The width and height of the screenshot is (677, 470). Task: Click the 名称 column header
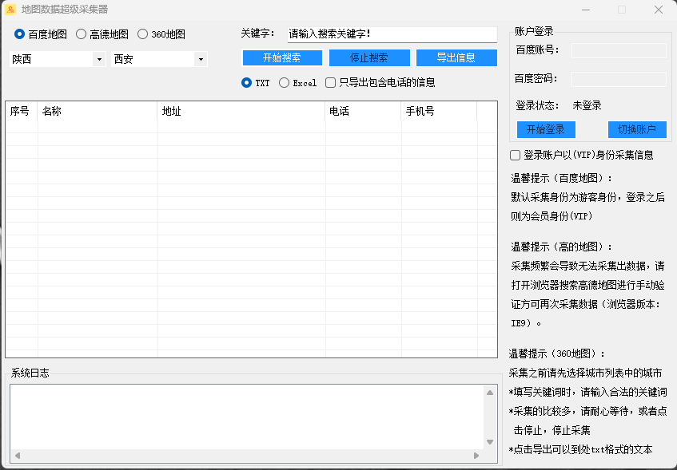pyautogui.click(x=98, y=112)
